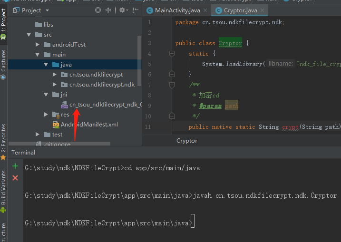Click the javah command line in terminal
The height and width of the screenshot is (242, 341).
click(181, 195)
